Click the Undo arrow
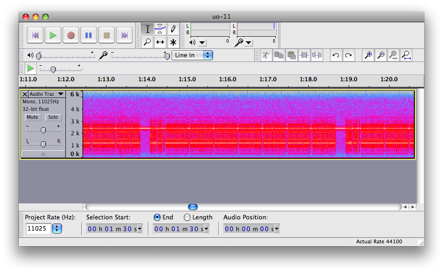This screenshot has height=272, width=443. click(336, 55)
